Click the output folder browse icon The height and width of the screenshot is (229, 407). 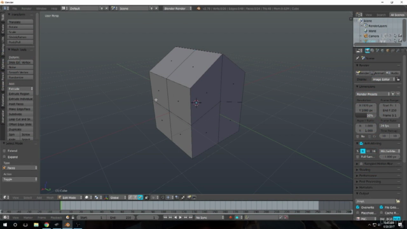click(398, 201)
